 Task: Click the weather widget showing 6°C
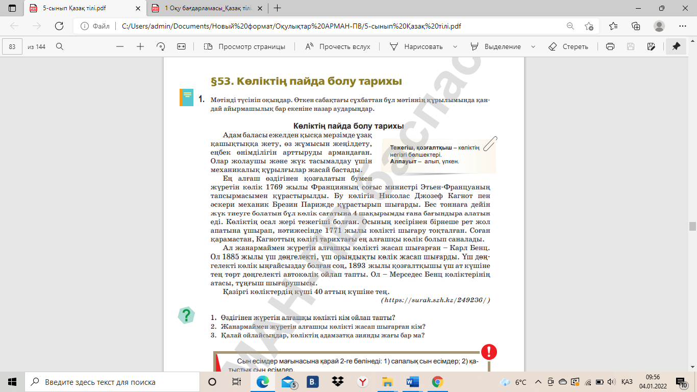514,382
